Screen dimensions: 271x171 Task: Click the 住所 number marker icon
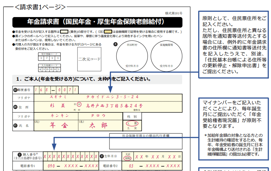pyautogui.click(x=15, y=107)
